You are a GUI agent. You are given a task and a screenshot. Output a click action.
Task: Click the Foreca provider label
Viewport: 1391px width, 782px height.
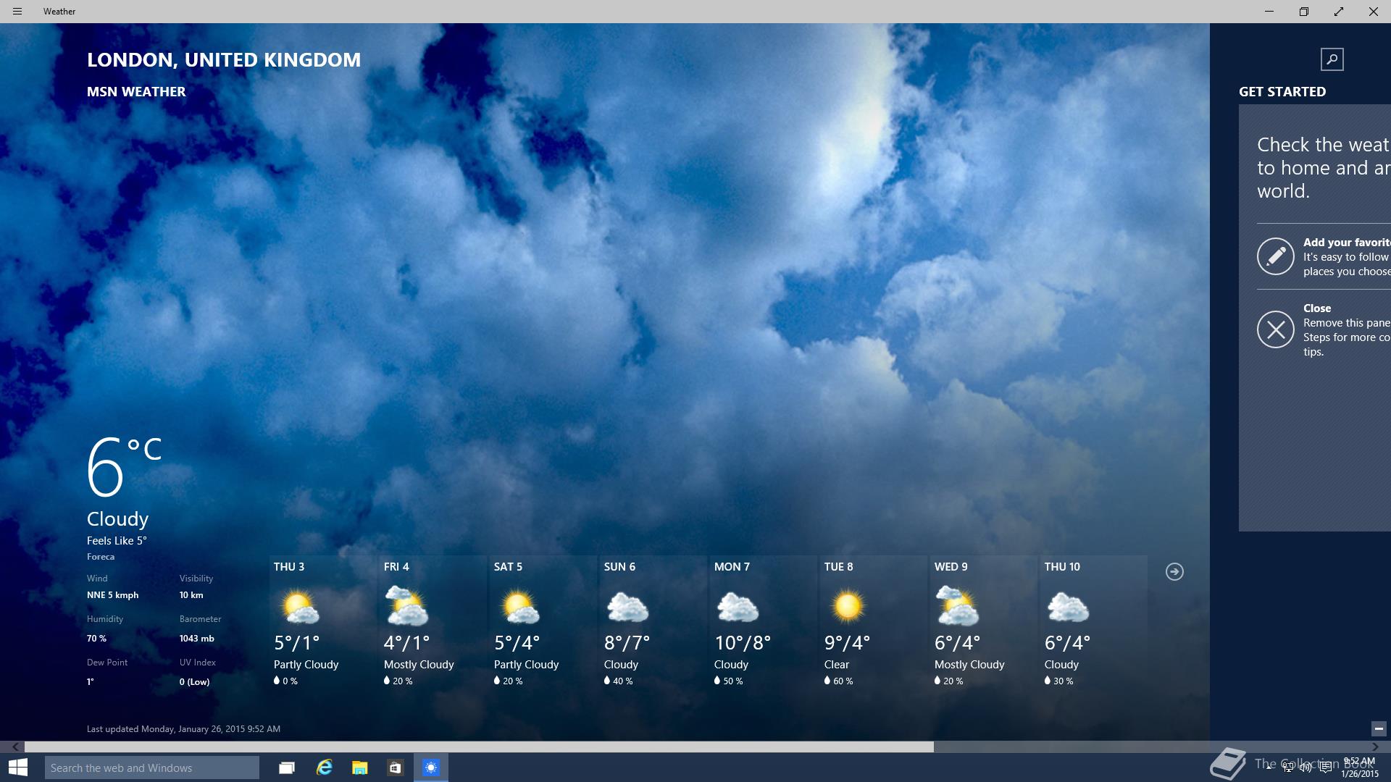point(101,557)
